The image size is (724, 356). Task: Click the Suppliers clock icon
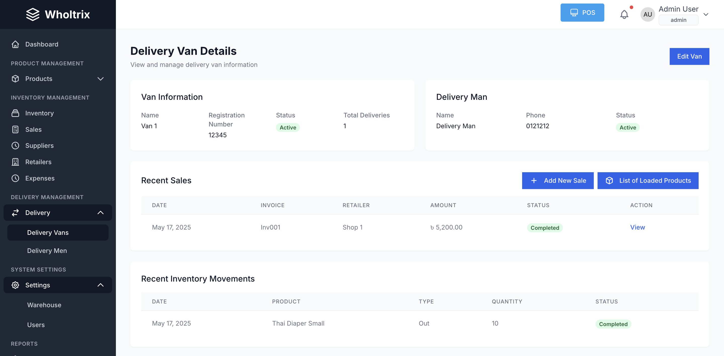point(15,146)
